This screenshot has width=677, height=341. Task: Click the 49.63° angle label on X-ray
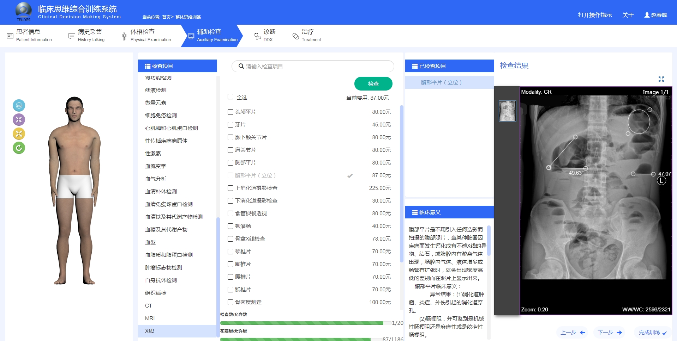click(x=576, y=173)
